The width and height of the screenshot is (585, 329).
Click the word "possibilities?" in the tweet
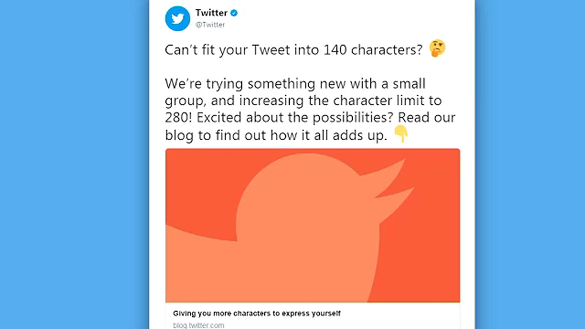coord(344,118)
